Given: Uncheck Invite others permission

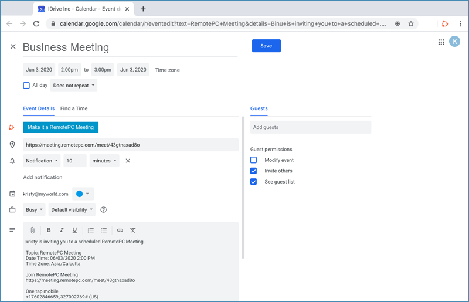Looking at the screenshot, I should 253,171.
